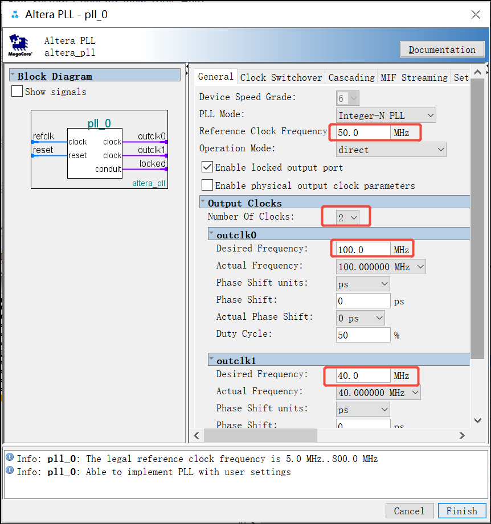Collapse the outclk1 section
This screenshot has width=491, height=524.
pos(211,359)
